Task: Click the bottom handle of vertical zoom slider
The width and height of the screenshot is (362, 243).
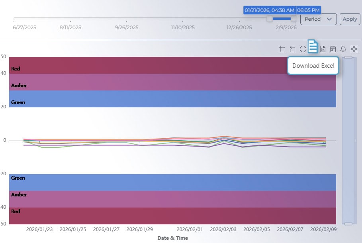Action: pyautogui.click(x=348, y=224)
